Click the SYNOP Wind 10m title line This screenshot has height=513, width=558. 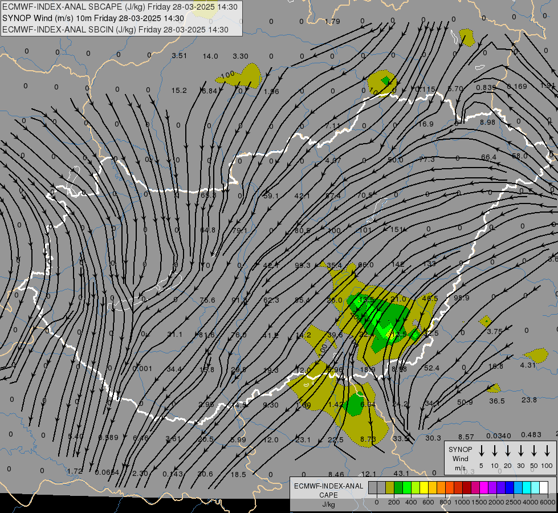coord(93,18)
